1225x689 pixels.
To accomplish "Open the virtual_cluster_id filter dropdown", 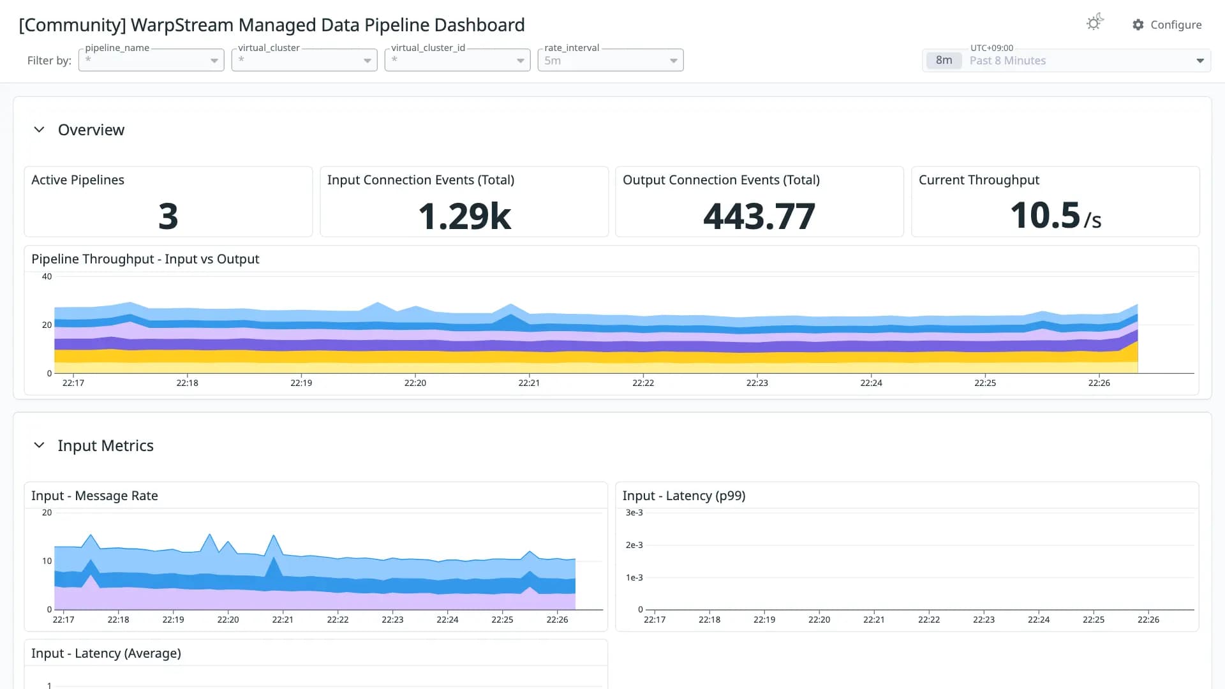I will click(x=457, y=60).
